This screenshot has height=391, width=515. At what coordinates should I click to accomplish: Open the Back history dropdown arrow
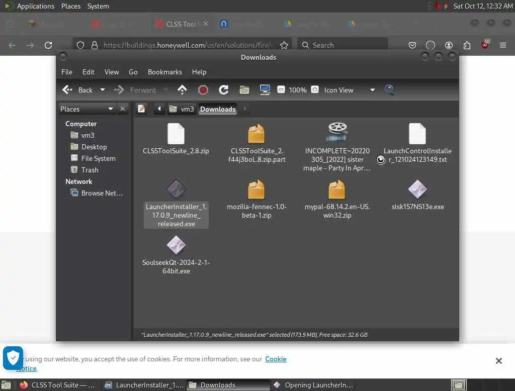click(x=103, y=89)
